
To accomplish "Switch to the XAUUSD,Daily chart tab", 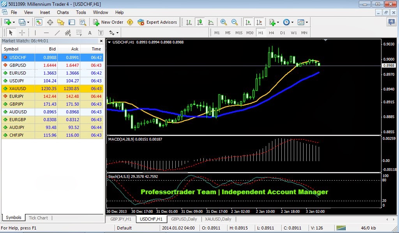I will [218, 219].
